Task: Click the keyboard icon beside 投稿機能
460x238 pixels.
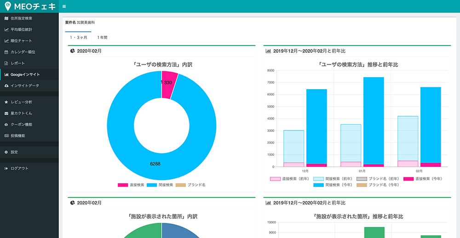Action: coord(6,136)
